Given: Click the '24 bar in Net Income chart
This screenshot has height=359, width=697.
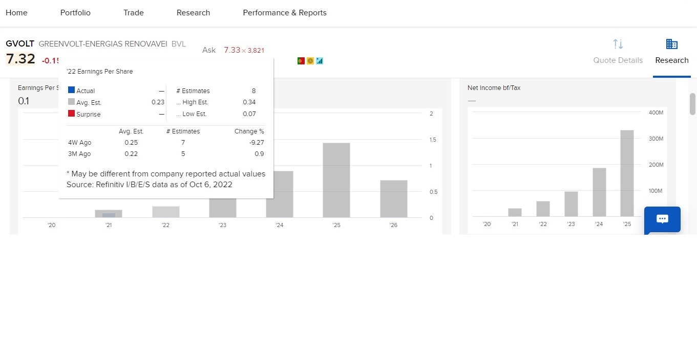Looking at the screenshot, I should point(599,192).
